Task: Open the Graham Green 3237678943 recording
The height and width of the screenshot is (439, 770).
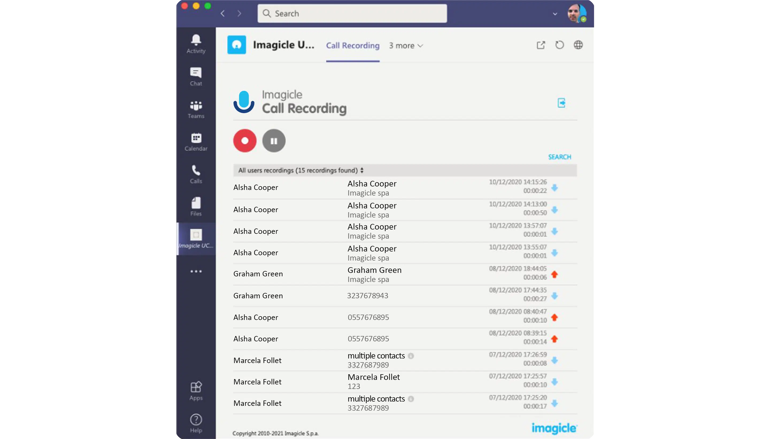Action: pos(368,296)
